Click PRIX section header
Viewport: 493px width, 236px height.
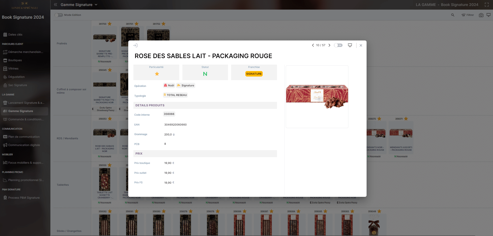(x=205, y=154)
